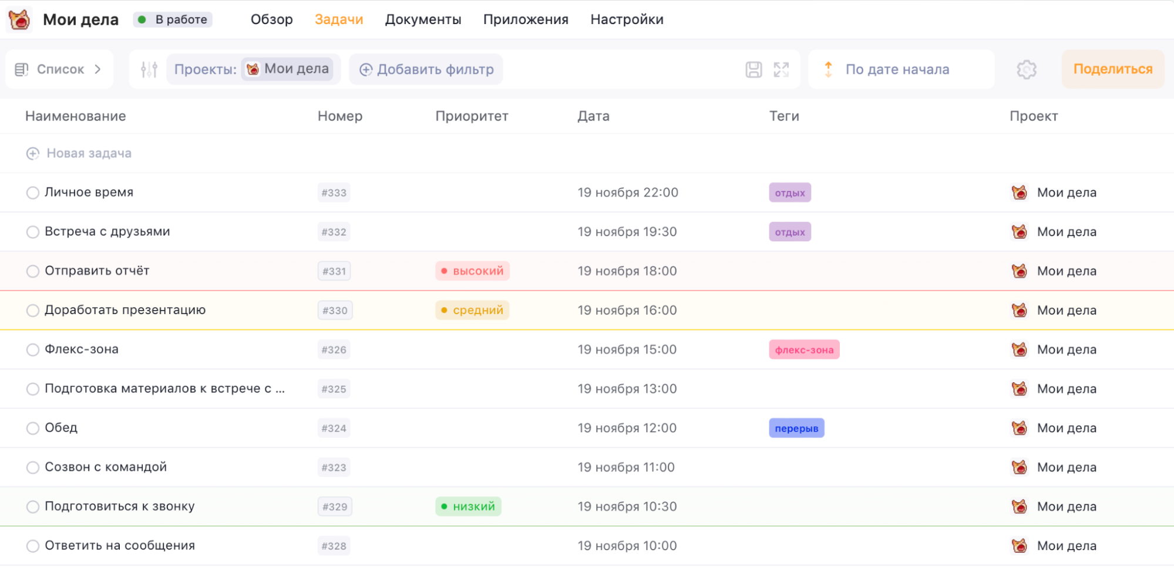Click the task number #330 badge

point(335,311)
